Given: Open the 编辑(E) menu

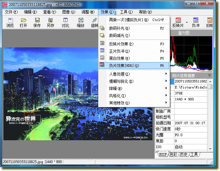Looking at the screenshot, I should coord(30,12).
